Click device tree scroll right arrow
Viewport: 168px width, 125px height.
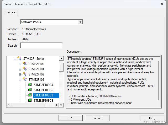pos(57,105)
